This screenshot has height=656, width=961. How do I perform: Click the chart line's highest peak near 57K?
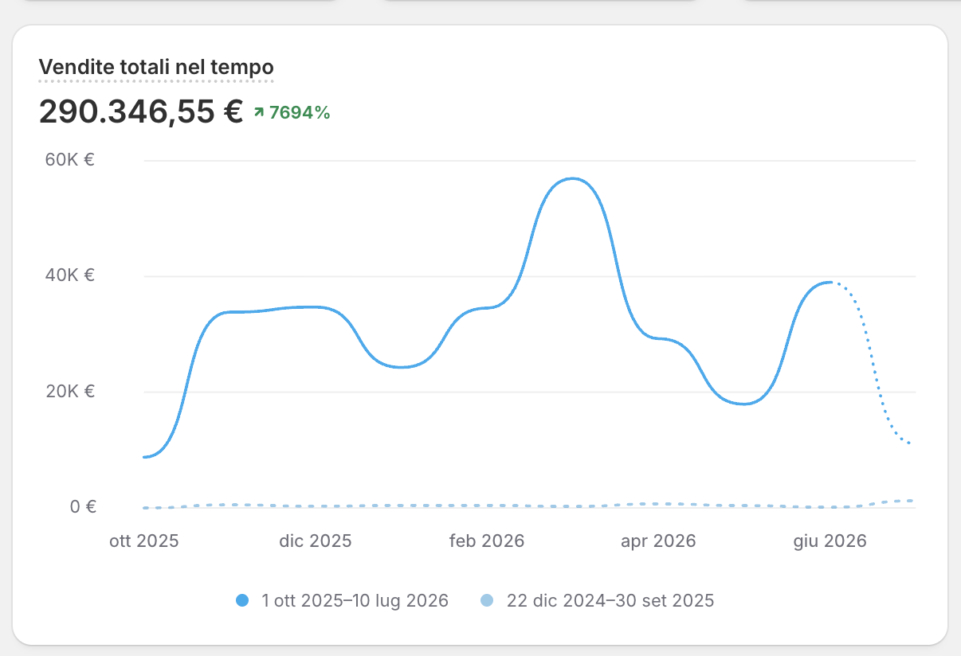tap(573, 178)
